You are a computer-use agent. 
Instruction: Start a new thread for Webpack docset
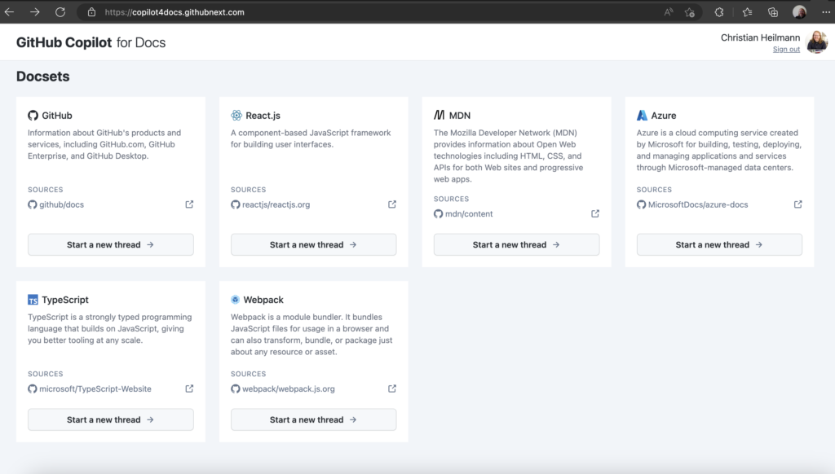tap(314, 419)
